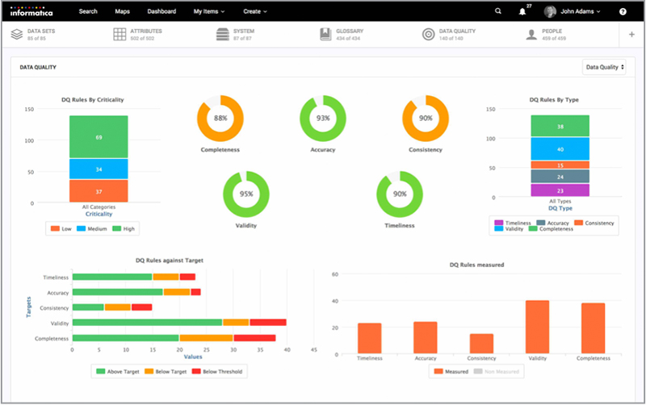
Task: Click the help question mark icon
Action: 623,11
